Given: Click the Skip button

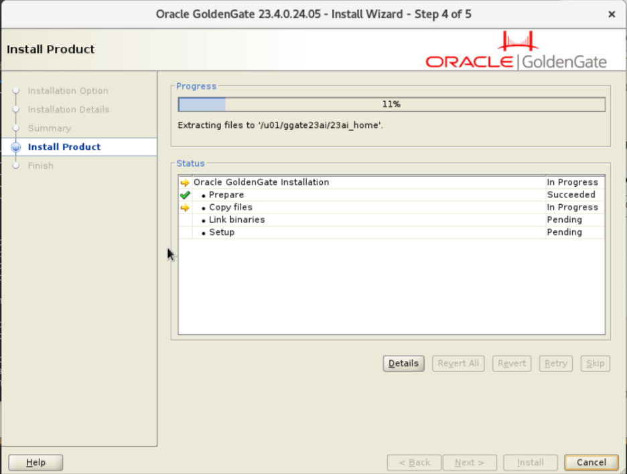Looking at the screenshot, I should click(596, 364).
